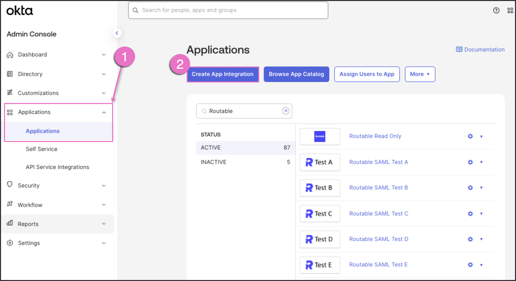Click the apps grid icon top right
516x281 pixels.
pos(510,10)
